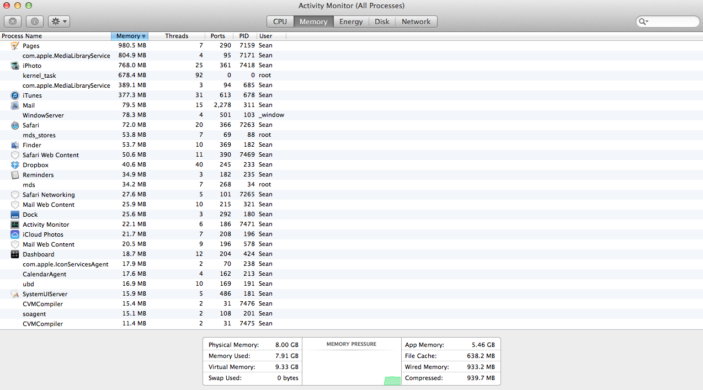Click the Safari Networking shield icon
703x390 pixels.
[x=15, y=195]
